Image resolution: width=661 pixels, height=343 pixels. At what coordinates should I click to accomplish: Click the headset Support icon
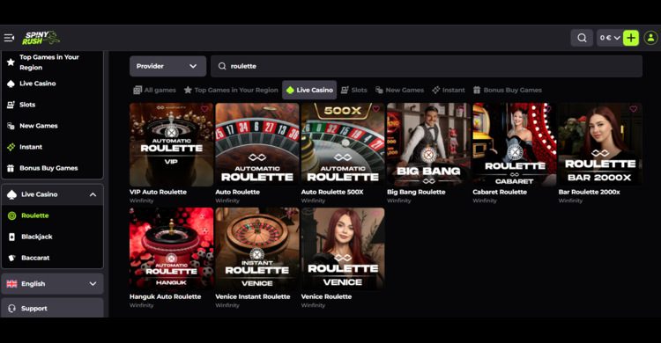[x=11, y=309]
